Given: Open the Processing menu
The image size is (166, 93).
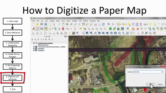Looking at the screenshot, I should click(x=92, y=21).
